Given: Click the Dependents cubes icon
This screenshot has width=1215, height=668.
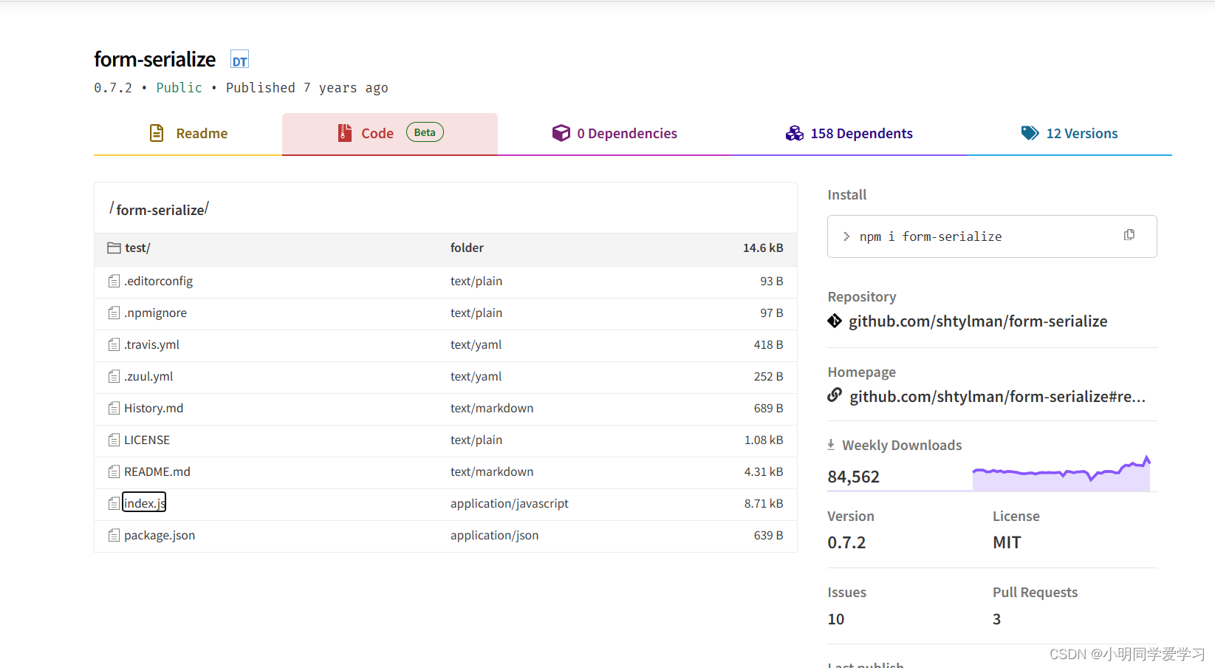Looking at the screenshot, I should click(795, 133).
